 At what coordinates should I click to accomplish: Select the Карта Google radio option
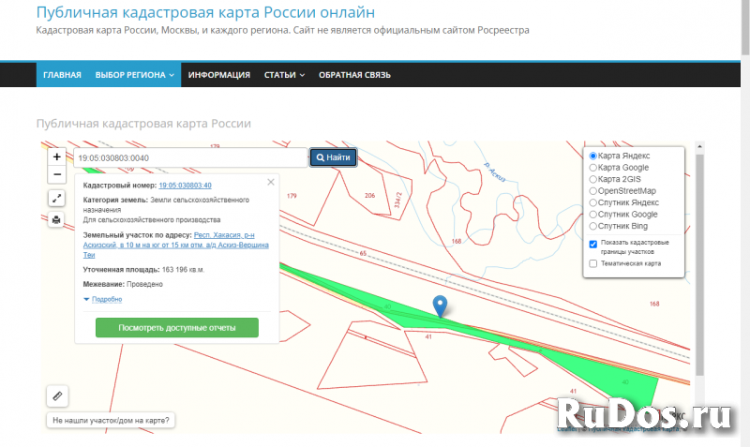tap(593, 167)
